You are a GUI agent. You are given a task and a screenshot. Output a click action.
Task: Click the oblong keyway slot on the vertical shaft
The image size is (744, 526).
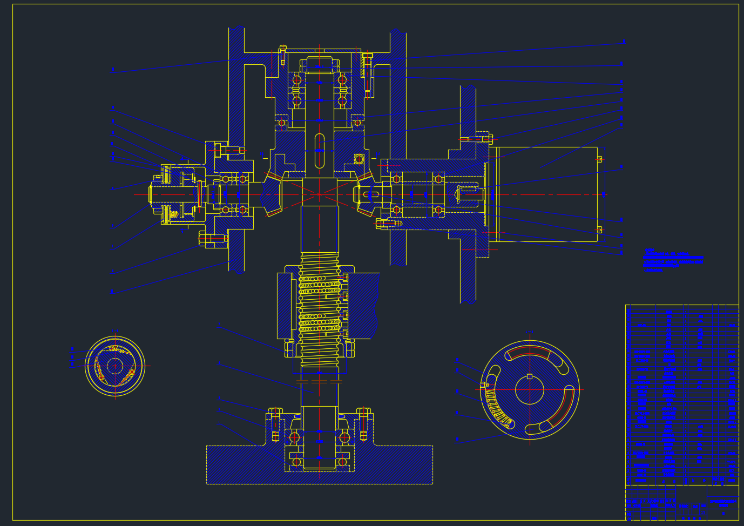(x=320, y=151)
